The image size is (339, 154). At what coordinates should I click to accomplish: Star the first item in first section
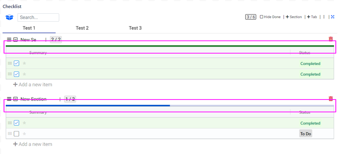(24, 63)
